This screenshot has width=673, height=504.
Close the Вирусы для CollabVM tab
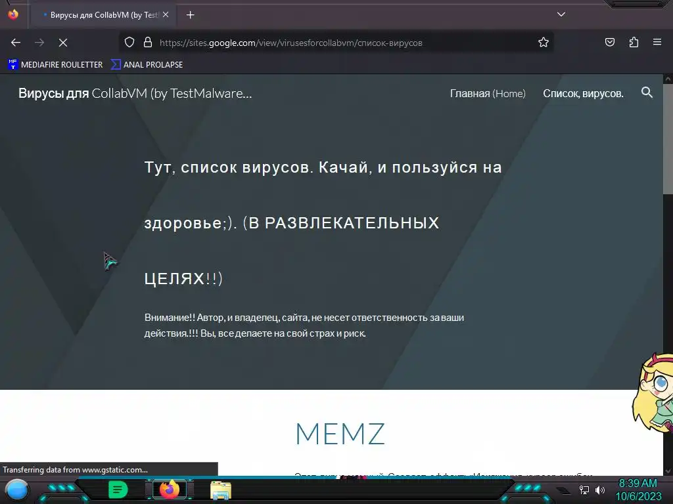point(166,14)
